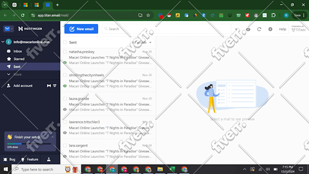Screen dimensions: 309x174
Task: Open the Finish your setup card
Action: [30, 141]
